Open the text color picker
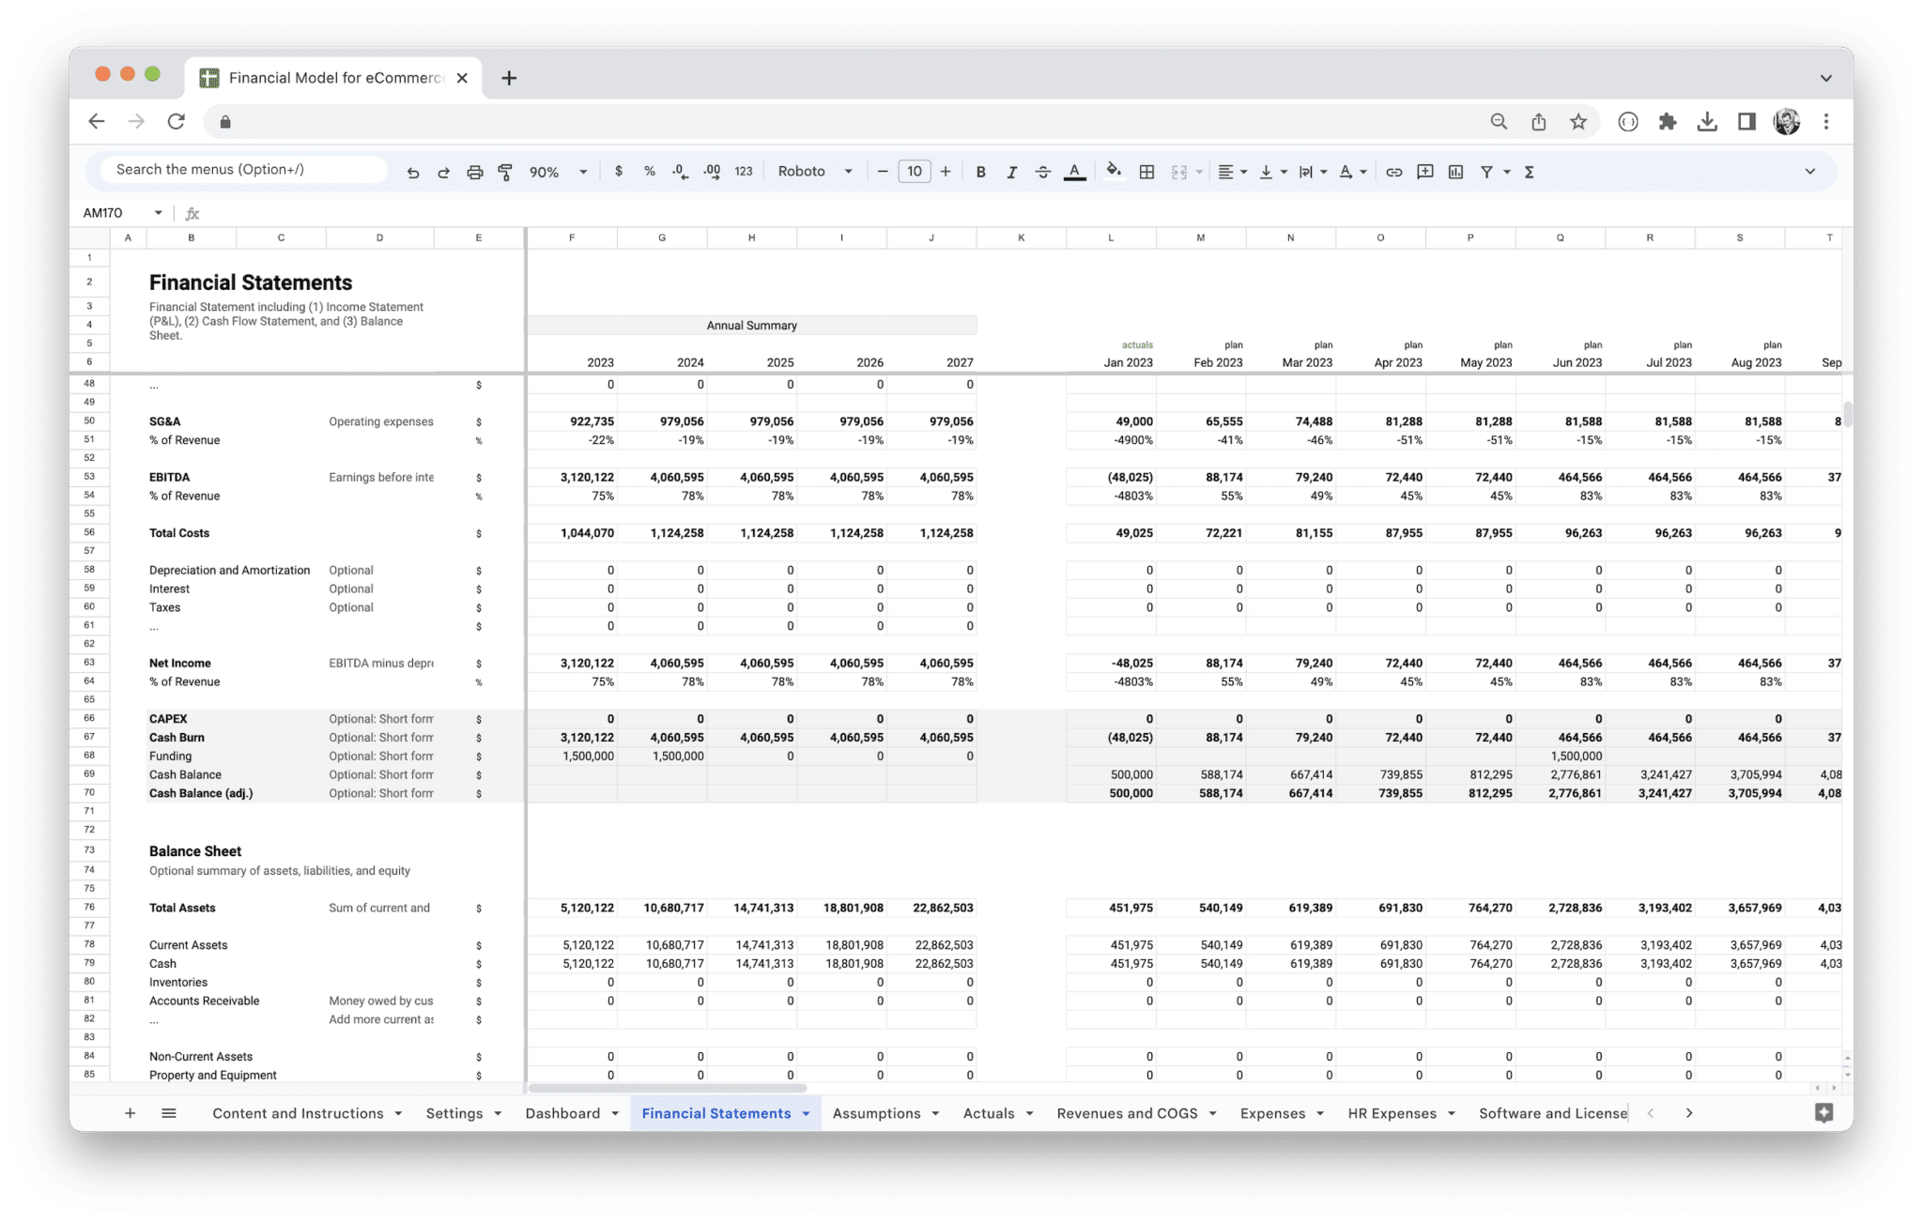Screen dimensions: 1923x1223 pos(1074,171)
